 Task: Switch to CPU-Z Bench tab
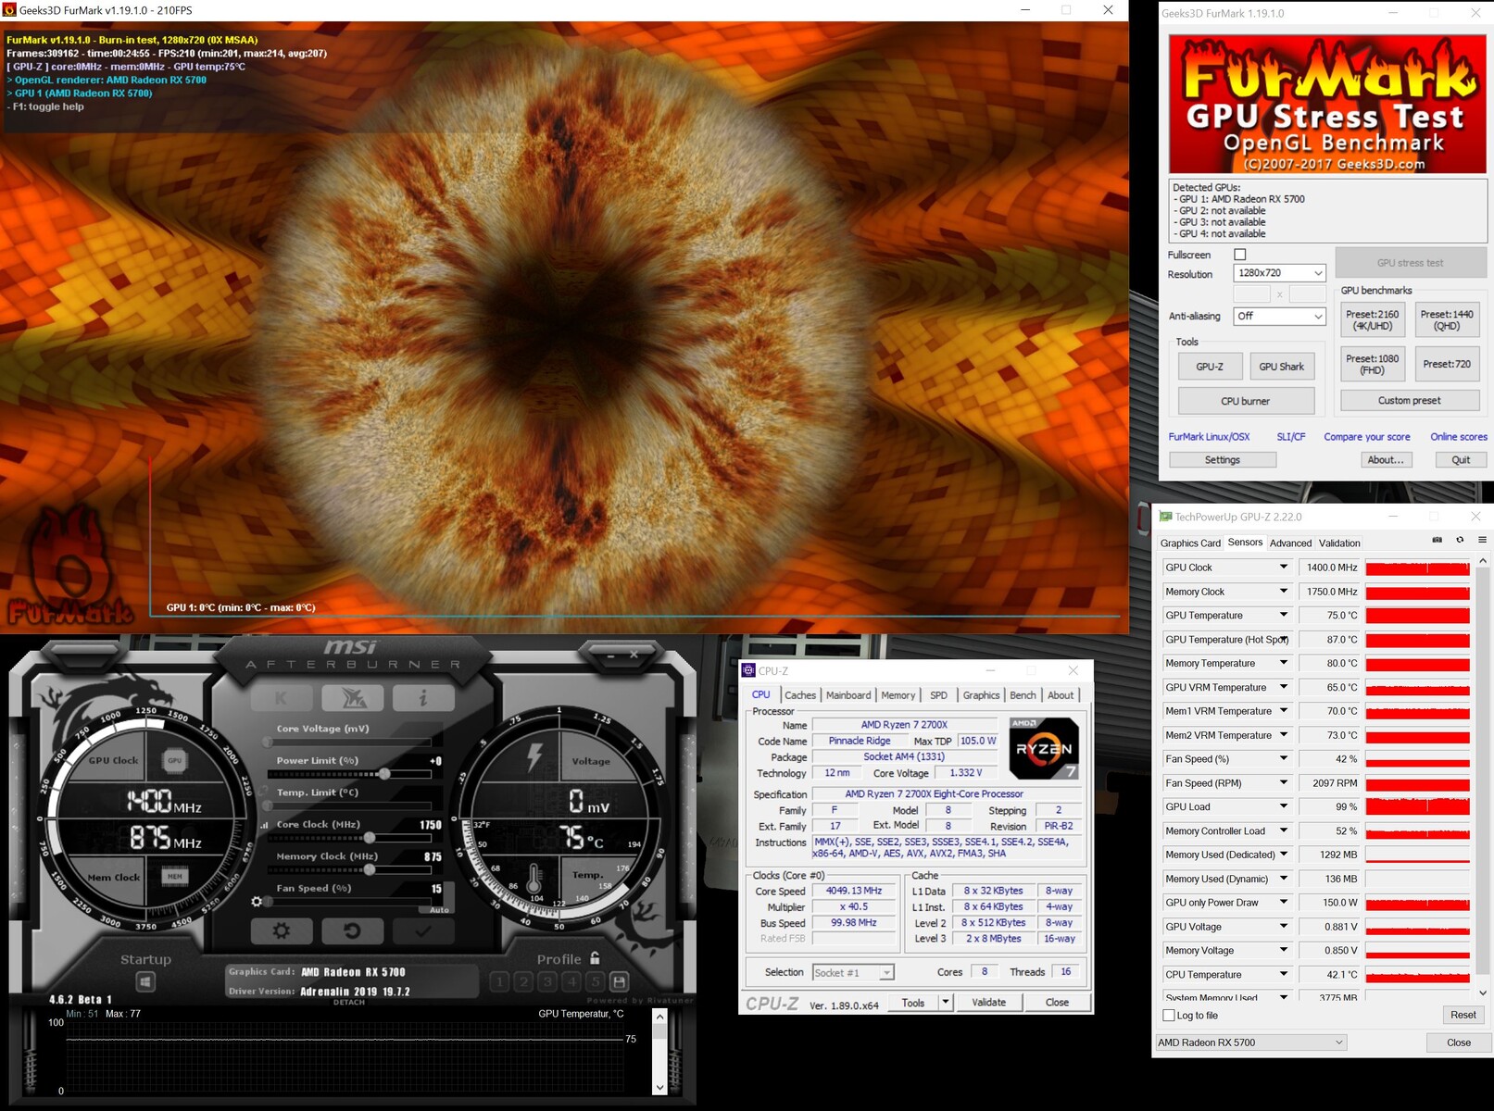tap(1023, 695)
